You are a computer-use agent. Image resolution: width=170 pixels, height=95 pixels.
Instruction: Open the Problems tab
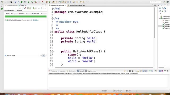pyautogui.click(x=53, y=71)
